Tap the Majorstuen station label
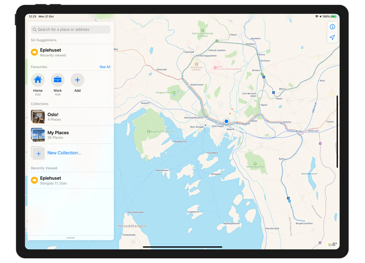 [197, 85]
